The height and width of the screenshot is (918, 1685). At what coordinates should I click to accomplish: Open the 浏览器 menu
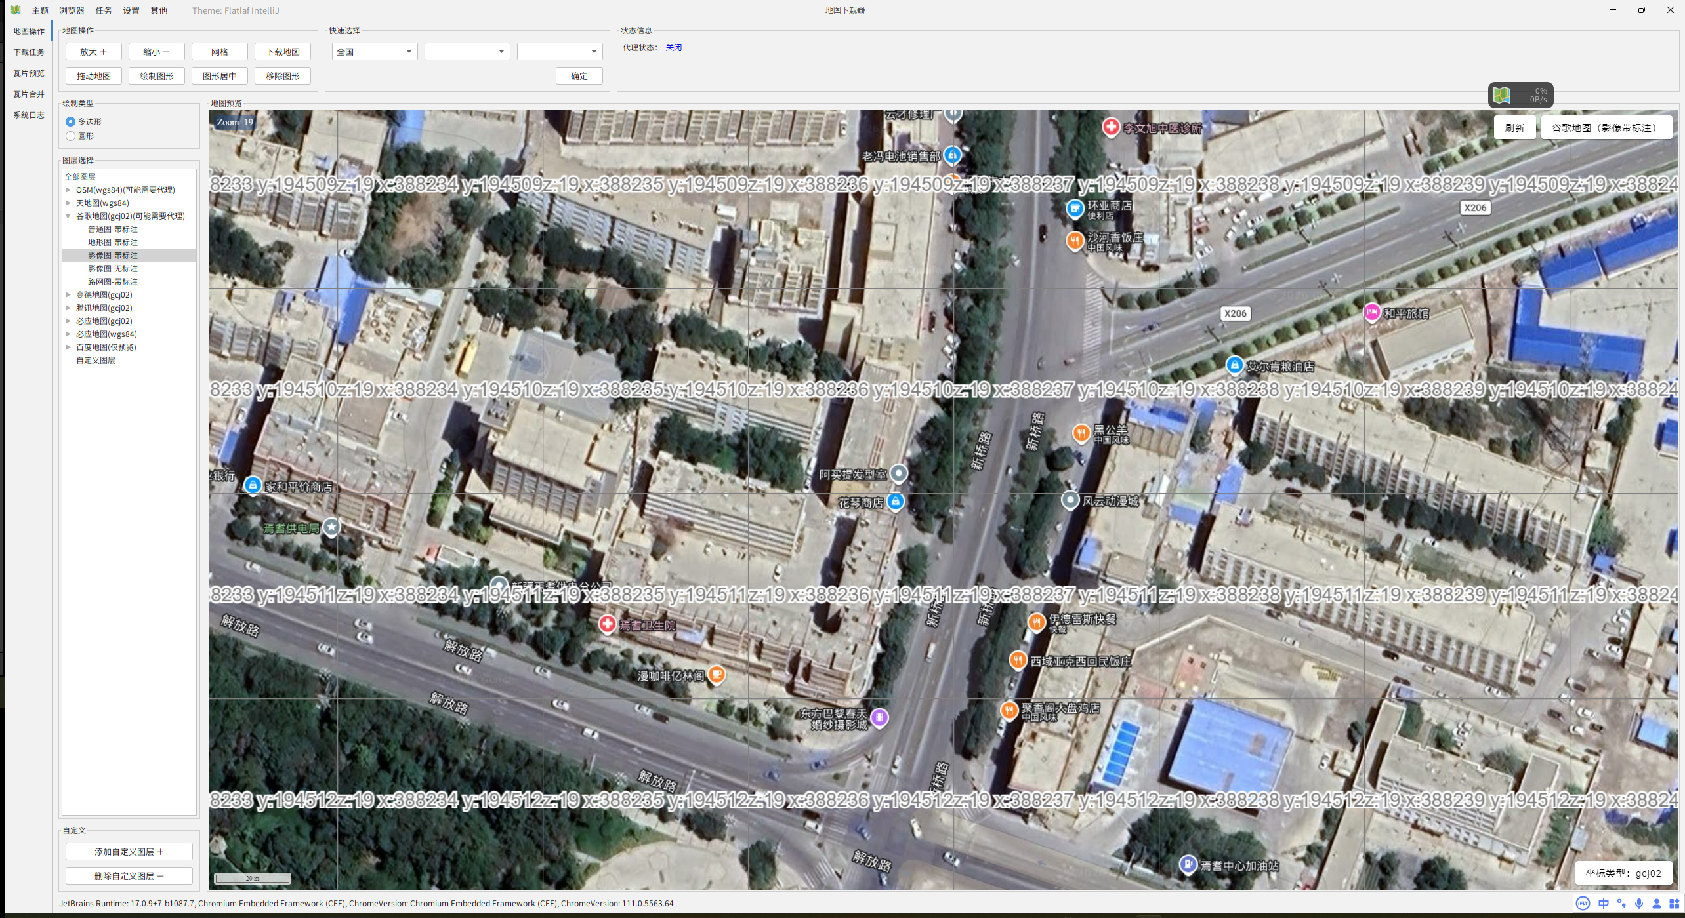pyautogui.click(x=72, y=10)
